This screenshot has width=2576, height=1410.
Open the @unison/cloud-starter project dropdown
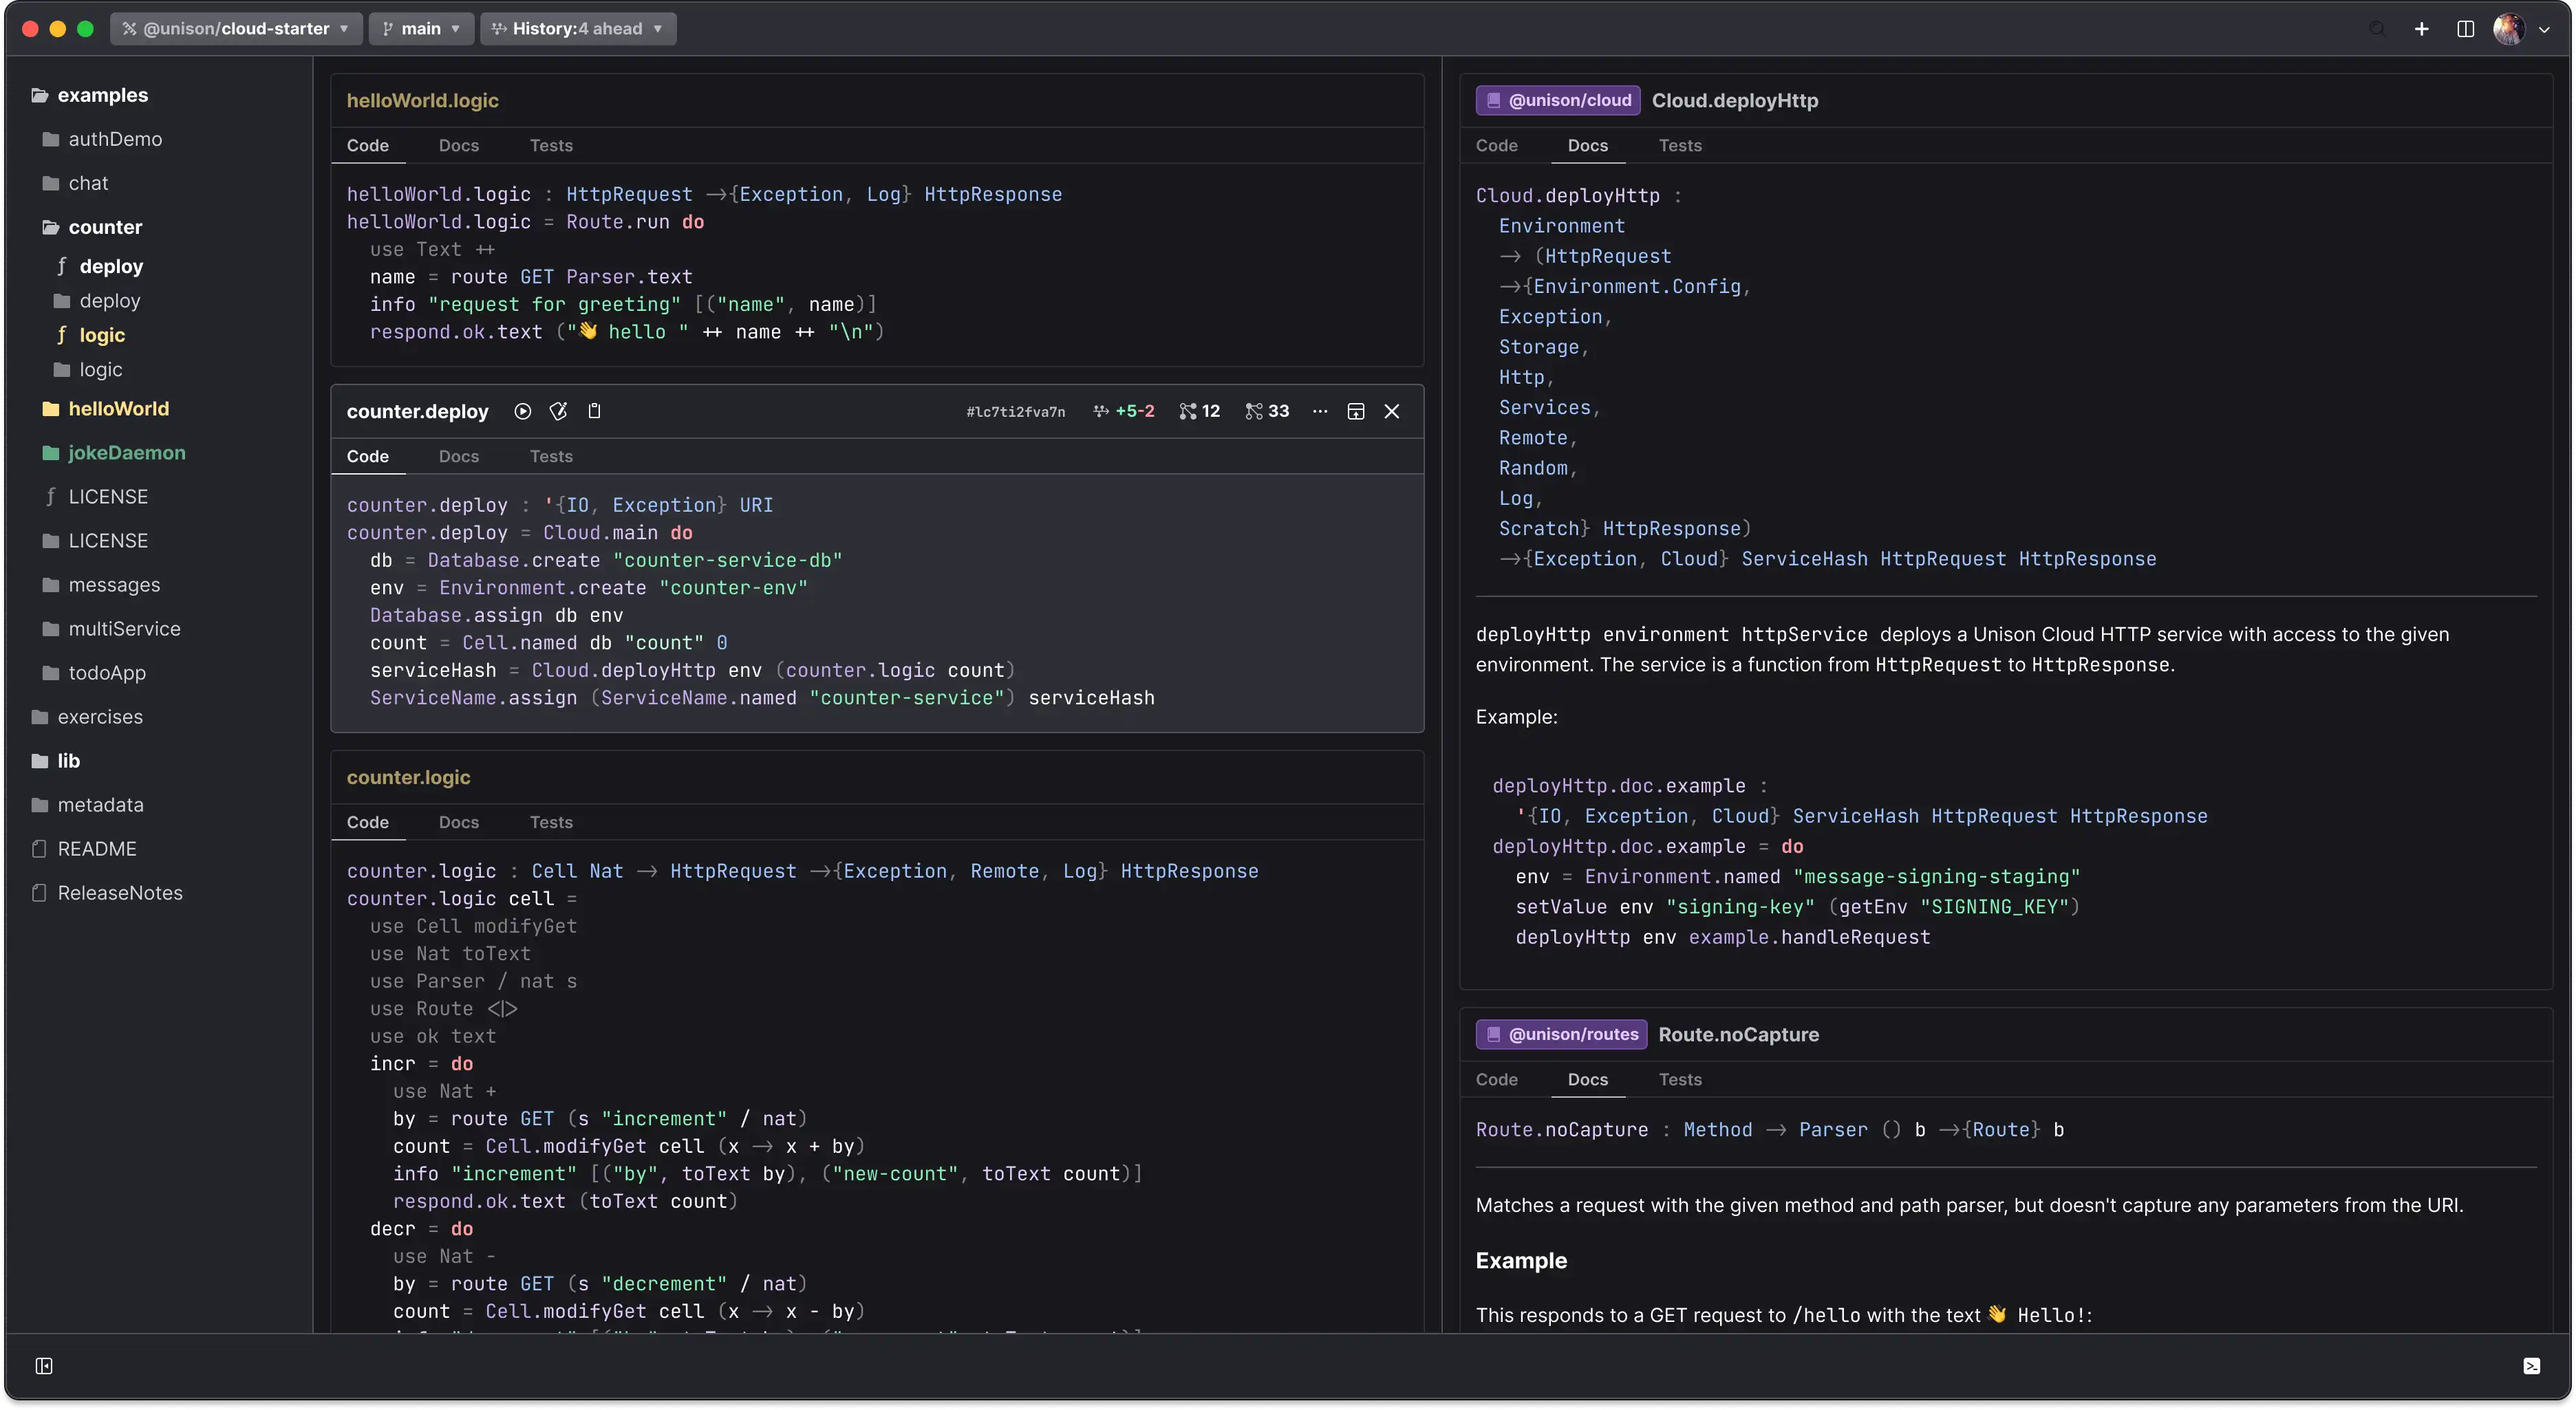pos(236,29)
